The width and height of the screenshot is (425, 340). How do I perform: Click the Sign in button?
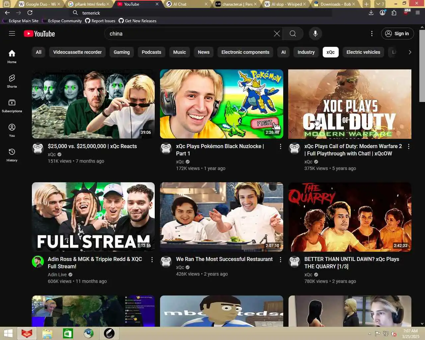[x=397, y=34]
